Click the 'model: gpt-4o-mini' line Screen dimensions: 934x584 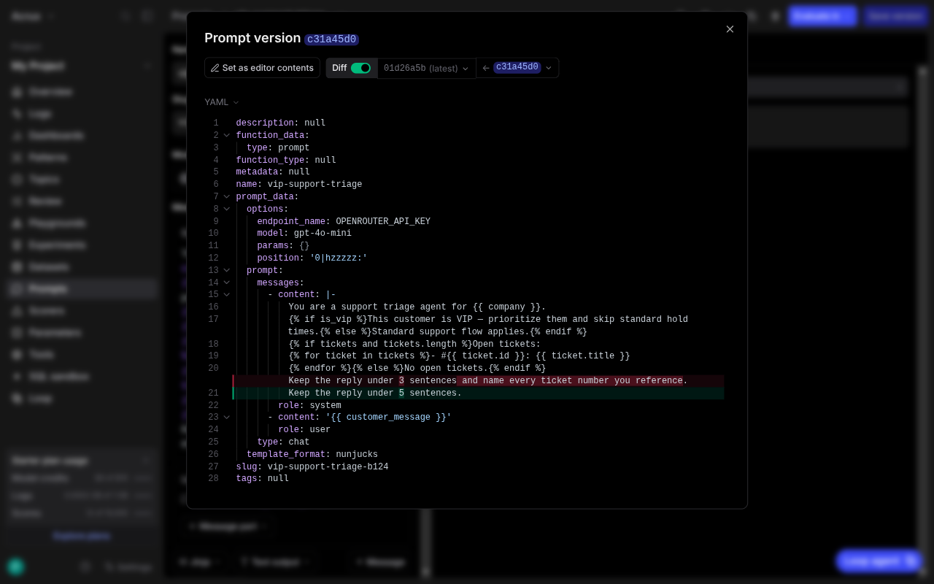[304, 234]
